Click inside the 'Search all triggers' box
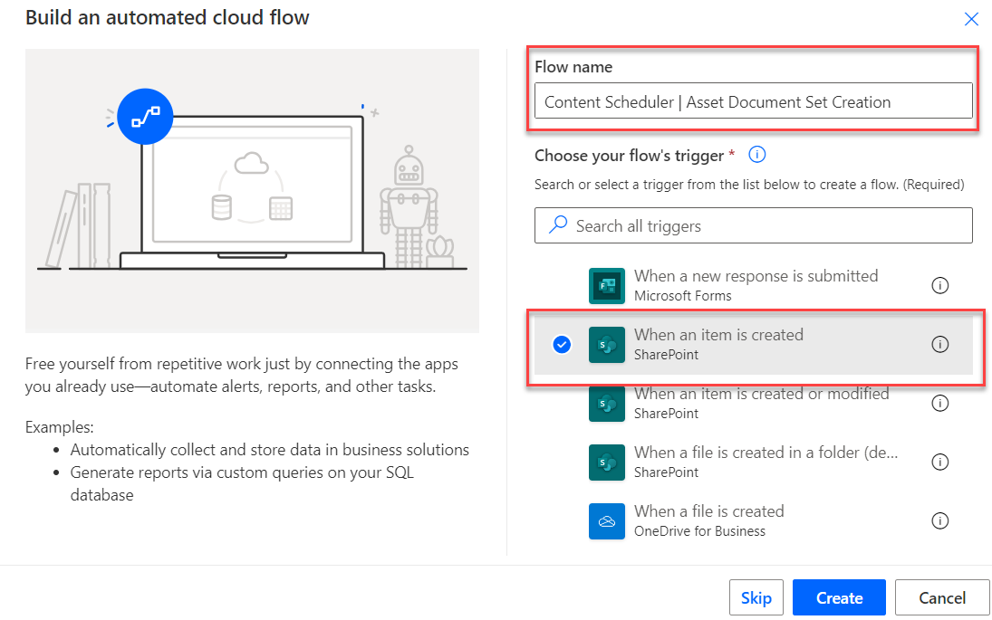The image size is (992, 620). 753,225
